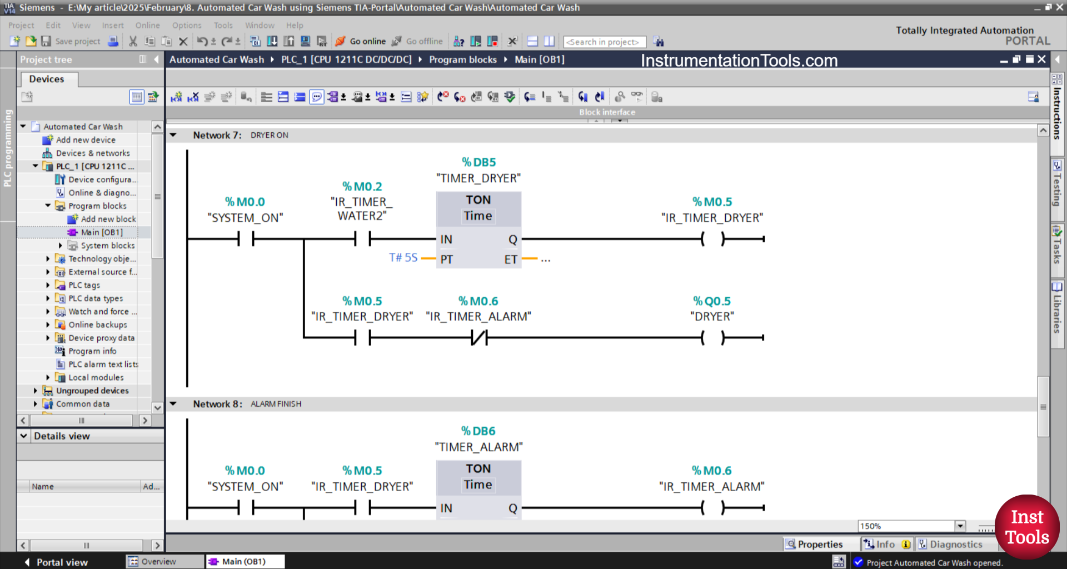Expand the Technology objects tree item

47,258
